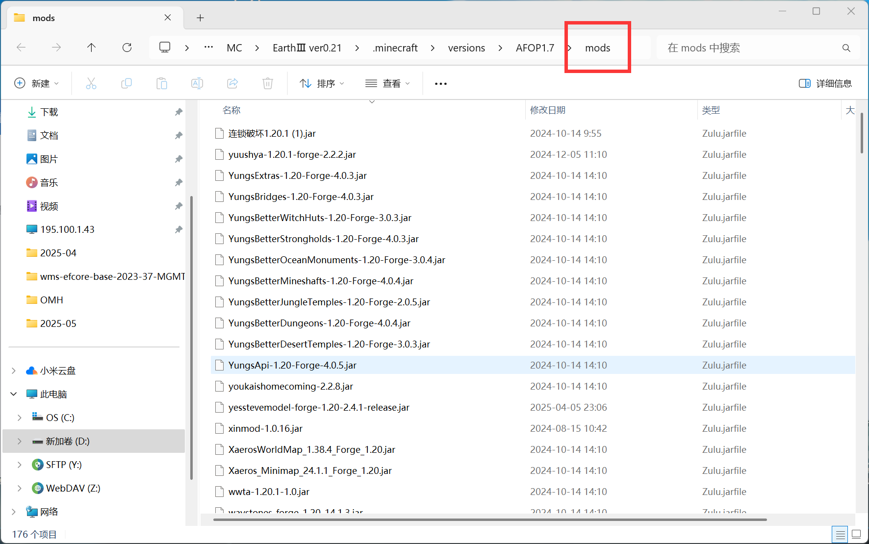The width and height of the screenshot is (869, 544).
Task: Expand WebDAV (Z:) drive node
Action: point(20,488)
